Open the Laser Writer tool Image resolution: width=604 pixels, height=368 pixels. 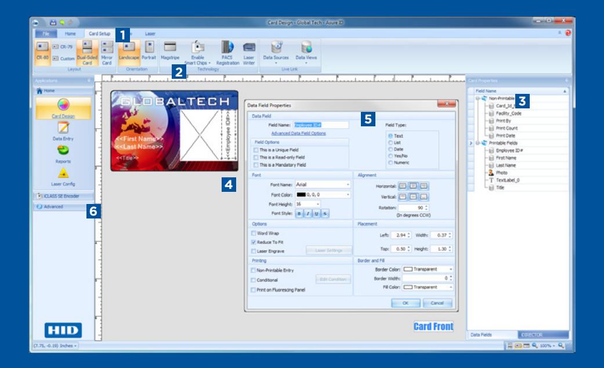(x=249, y=52)
